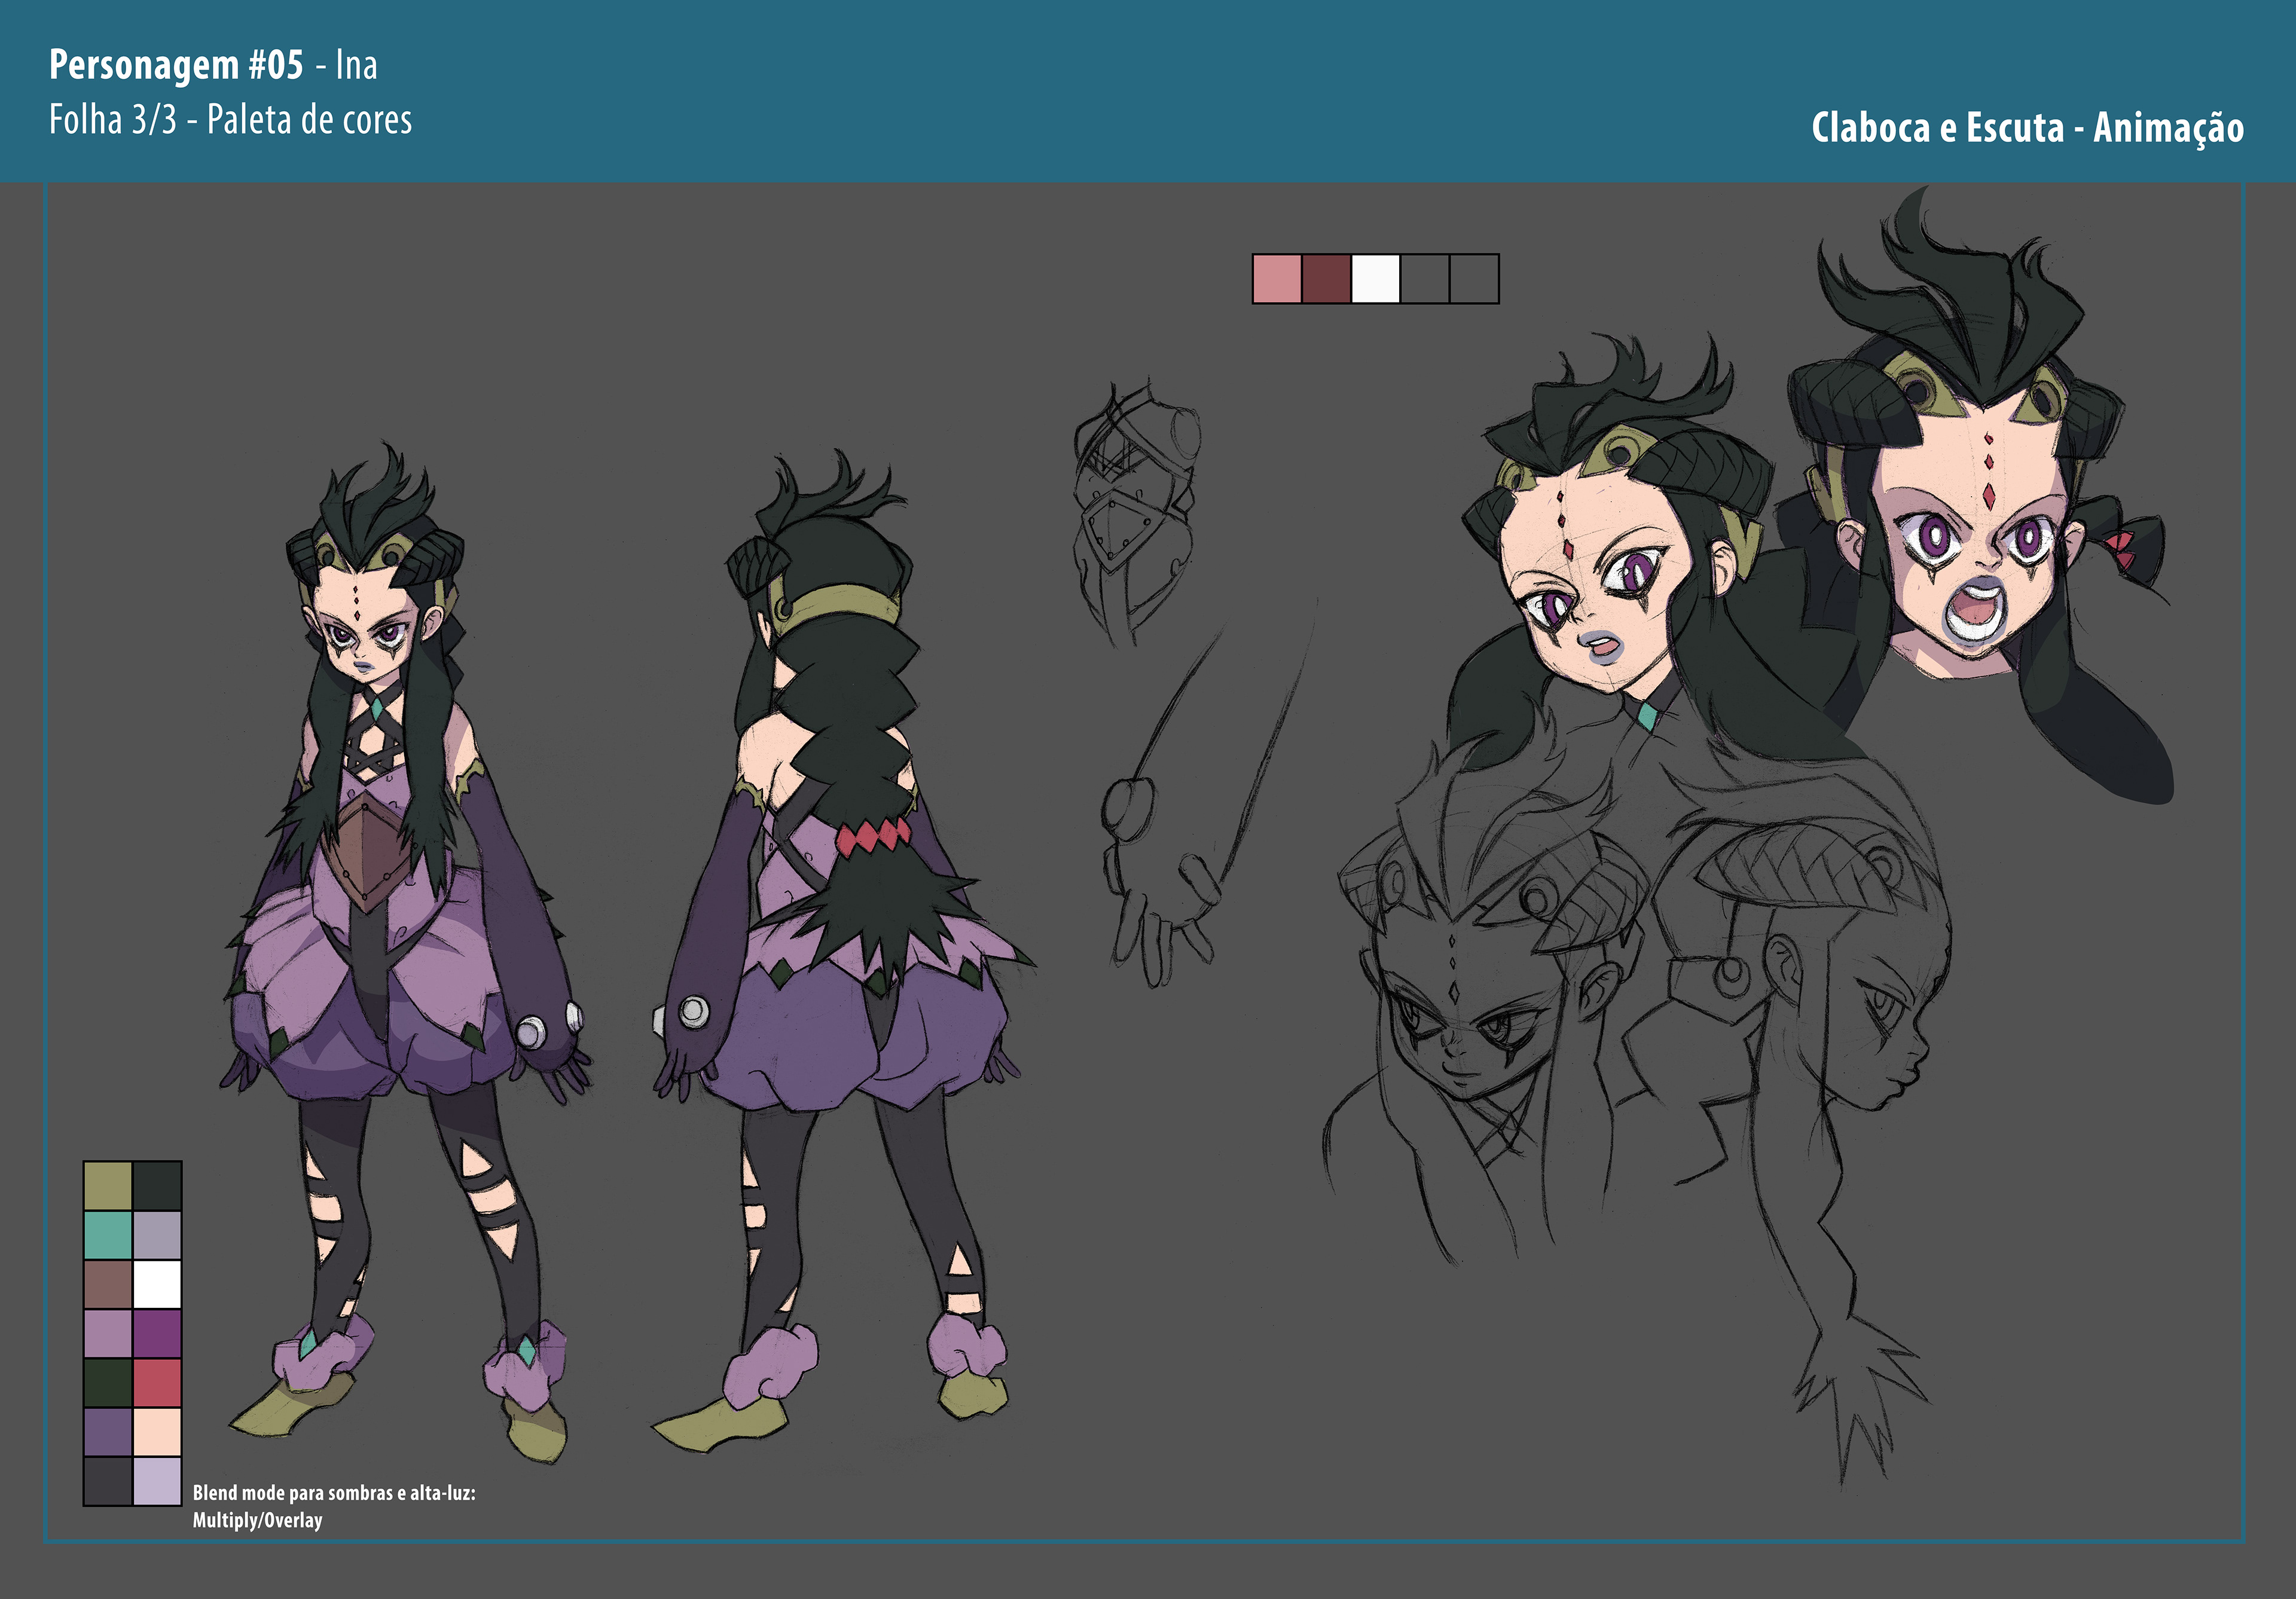
Task: Choose the peach skin-tone swatch
Action: click(157, 1432)
